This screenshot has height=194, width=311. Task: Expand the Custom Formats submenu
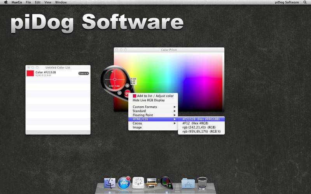pyautogui.click(x=153, y=107)
